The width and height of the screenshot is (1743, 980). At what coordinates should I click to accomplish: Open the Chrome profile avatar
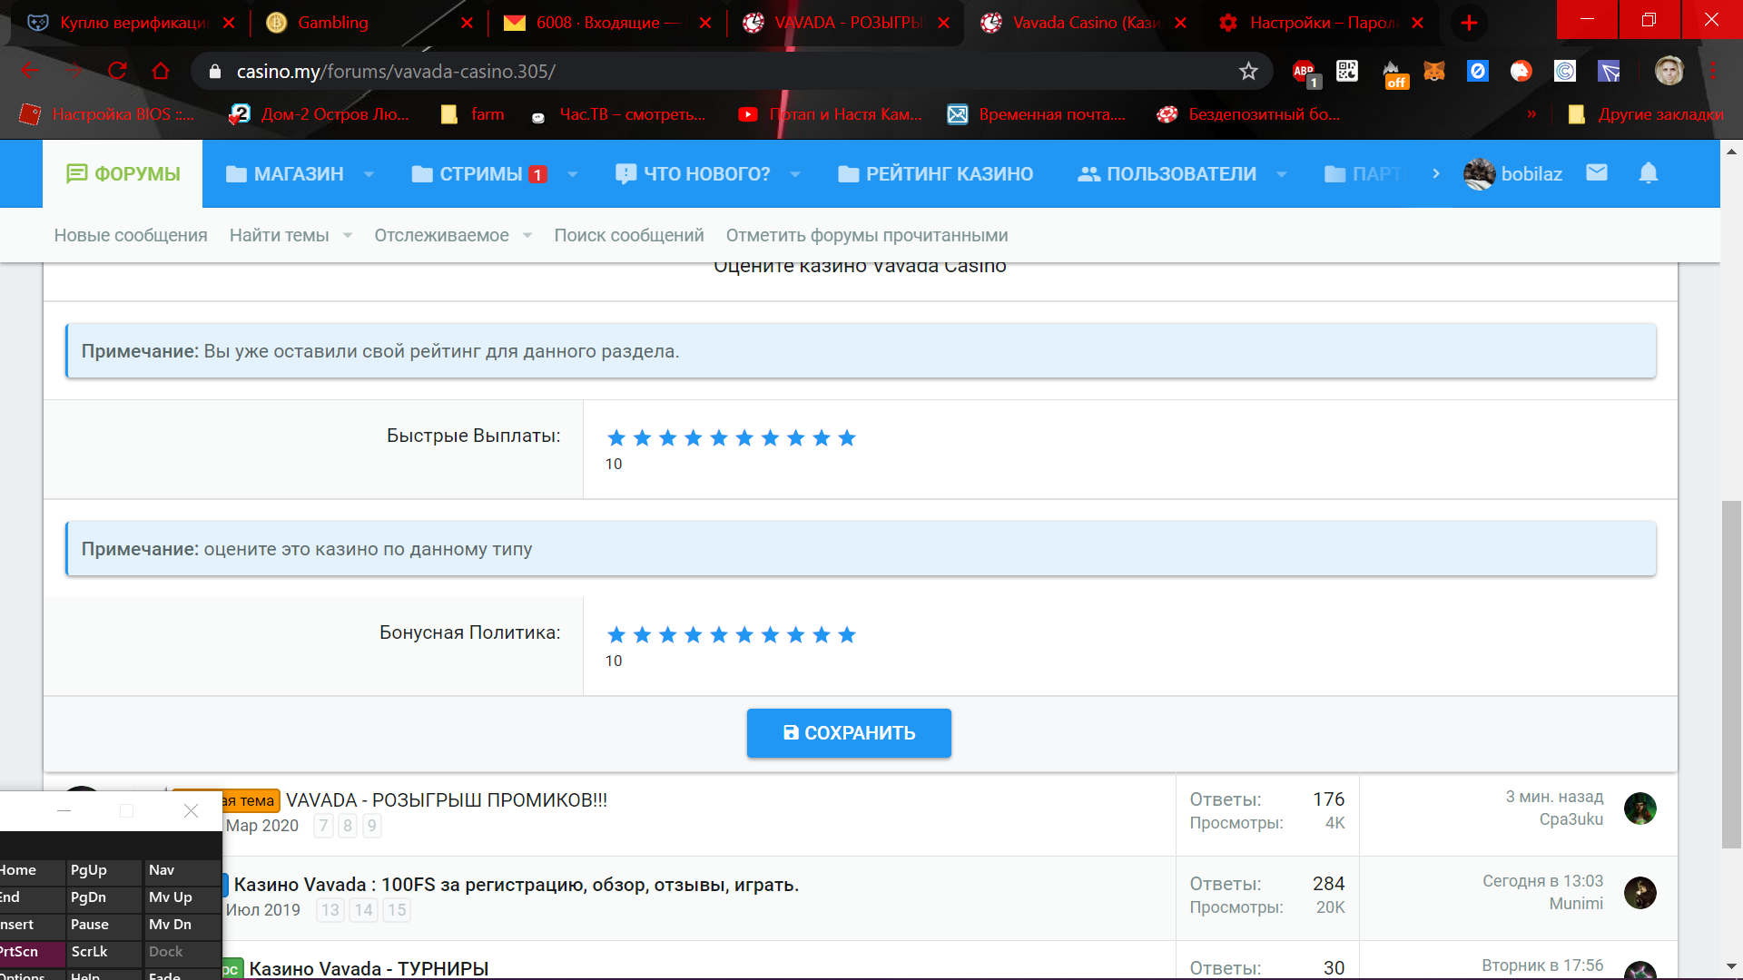(1669, 71)
